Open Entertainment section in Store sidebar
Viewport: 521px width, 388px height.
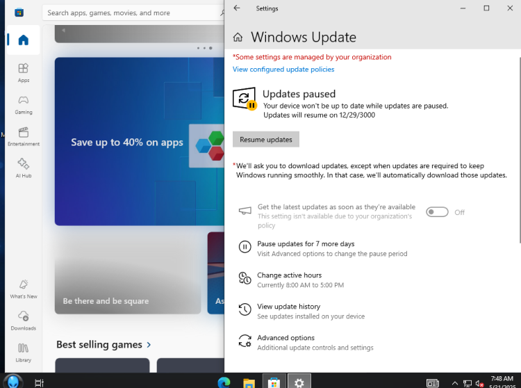click(x=23, y=136)
